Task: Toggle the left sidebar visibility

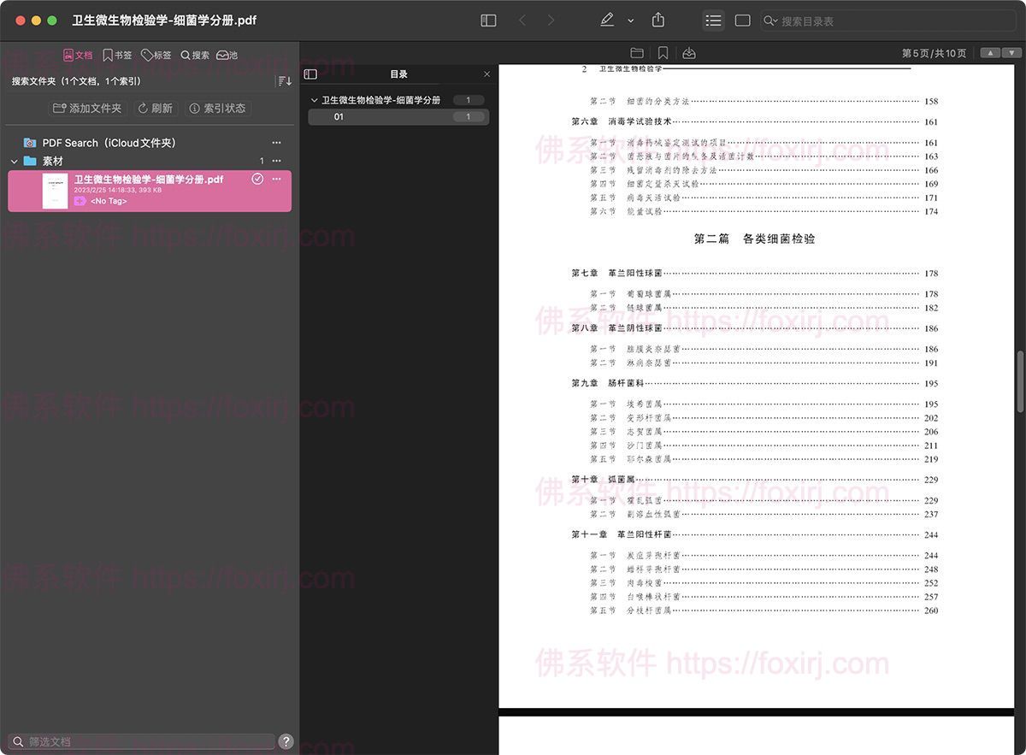Action: coord(488,20)
